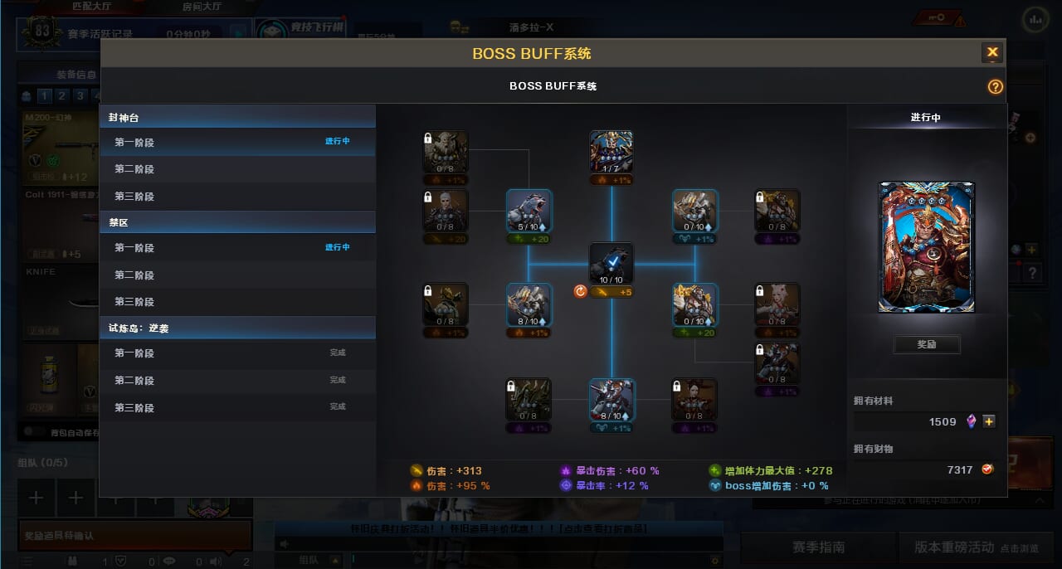Select the locked boss node at top-left
Image resolution: width=1062 pixels, height=569 pixels.
(x=446, y=152)
